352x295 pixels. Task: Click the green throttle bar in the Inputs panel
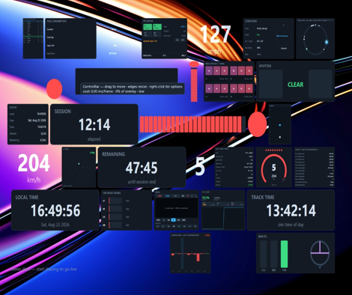coord(284,254)
